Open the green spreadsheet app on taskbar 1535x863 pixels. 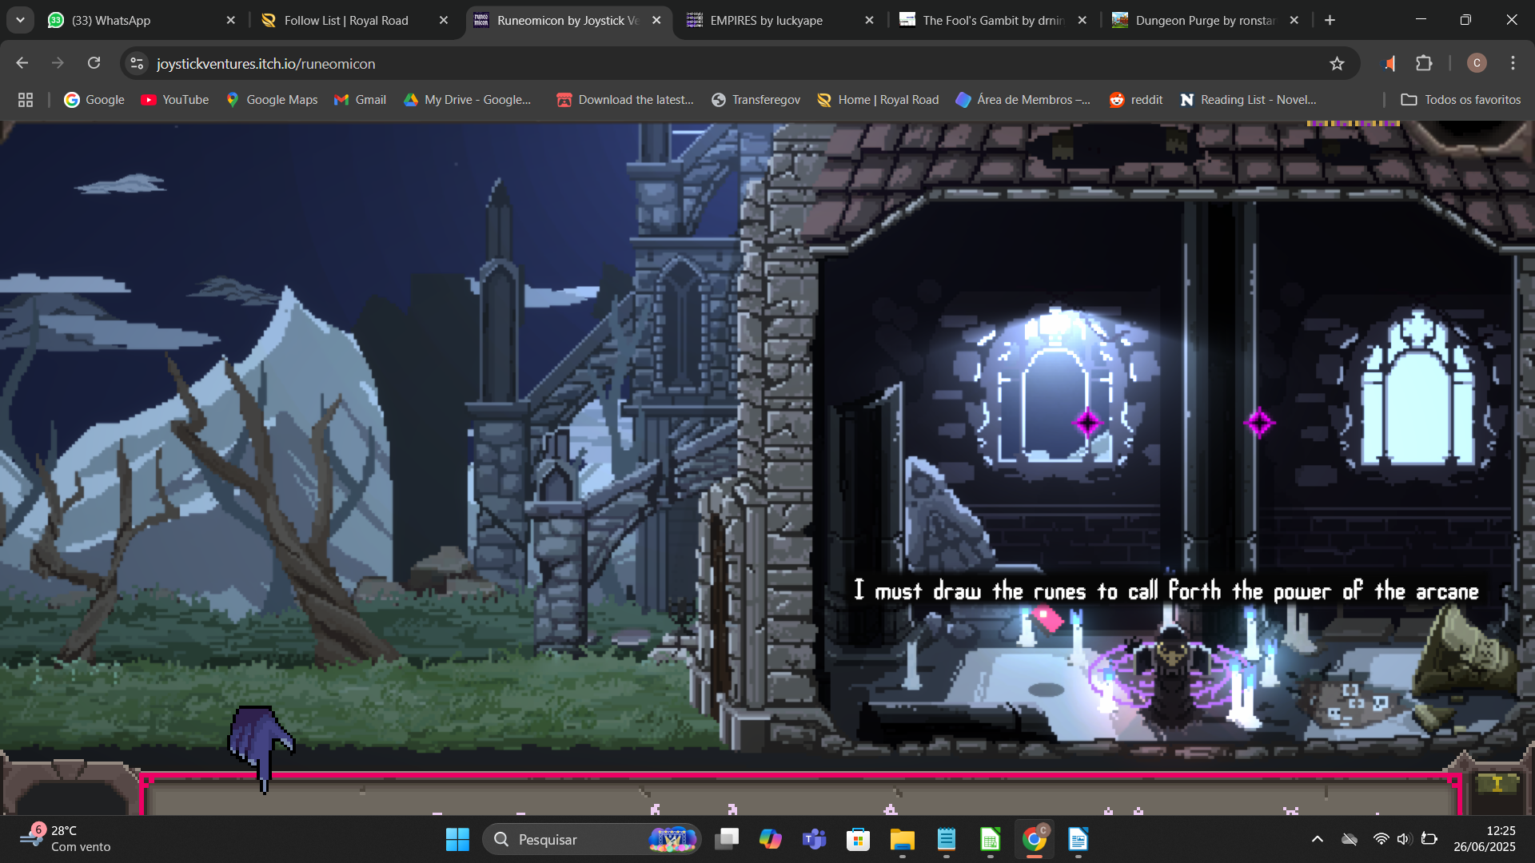(991, 840)
